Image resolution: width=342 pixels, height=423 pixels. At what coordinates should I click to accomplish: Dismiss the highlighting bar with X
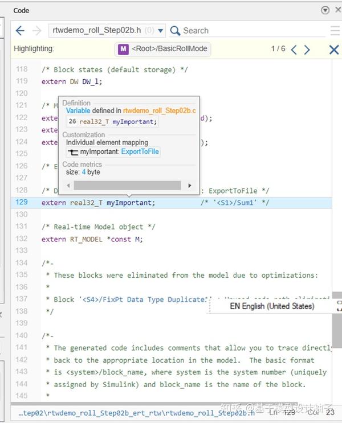334,50
